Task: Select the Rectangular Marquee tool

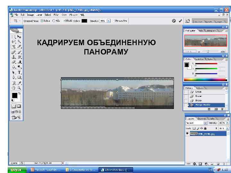Action: [14, 37]
